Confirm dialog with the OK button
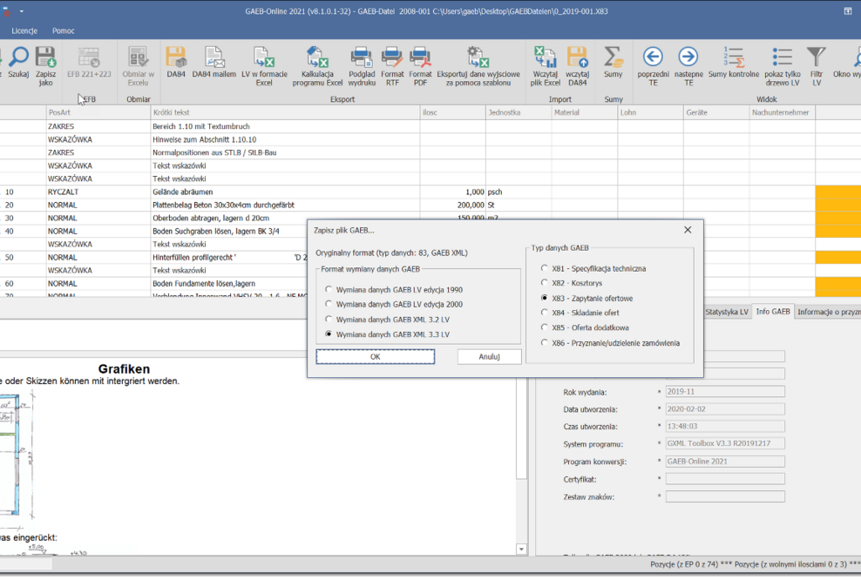Screen dimensions: 861x580 point(375,356)
